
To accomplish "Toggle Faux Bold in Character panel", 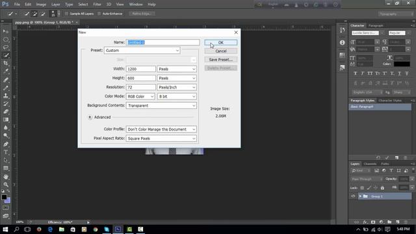I will 356,73.
